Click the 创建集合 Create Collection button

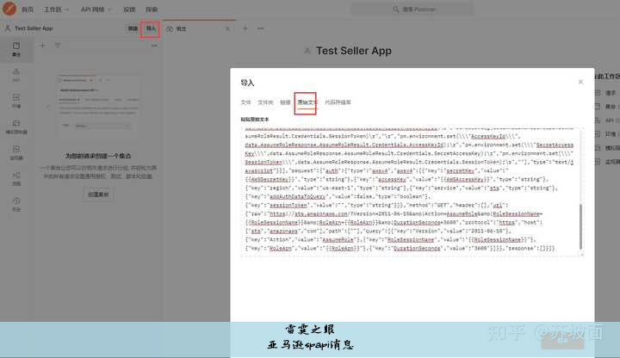coord(98,194)
